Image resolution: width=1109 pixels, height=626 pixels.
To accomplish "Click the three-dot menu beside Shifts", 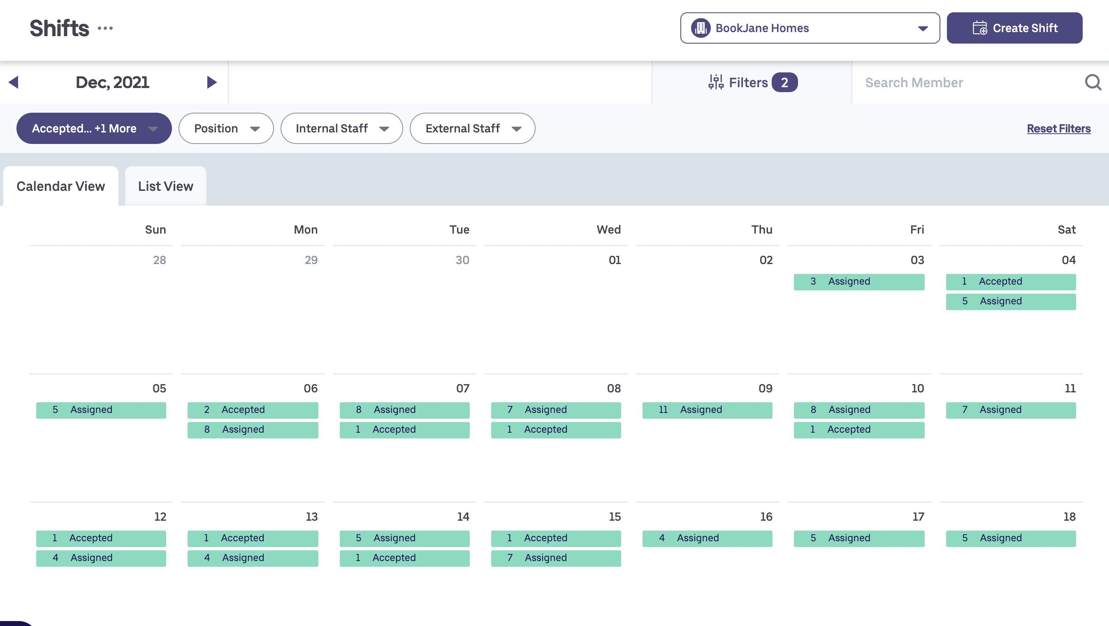I will (105, 28).
